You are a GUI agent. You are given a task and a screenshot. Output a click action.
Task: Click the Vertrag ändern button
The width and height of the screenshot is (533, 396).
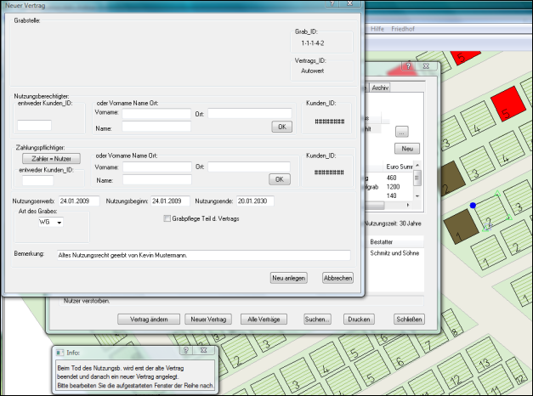(x=149, y=320)
